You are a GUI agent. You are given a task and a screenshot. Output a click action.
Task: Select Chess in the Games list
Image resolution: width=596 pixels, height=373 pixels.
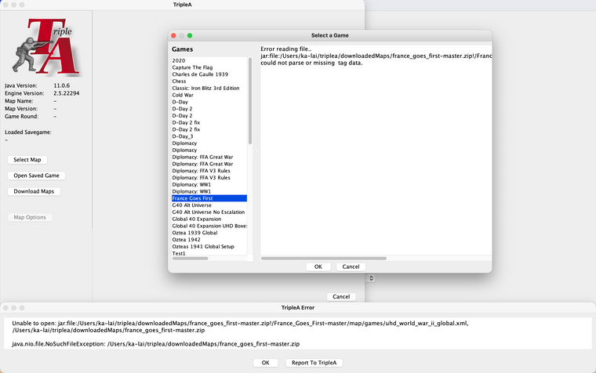180,81
